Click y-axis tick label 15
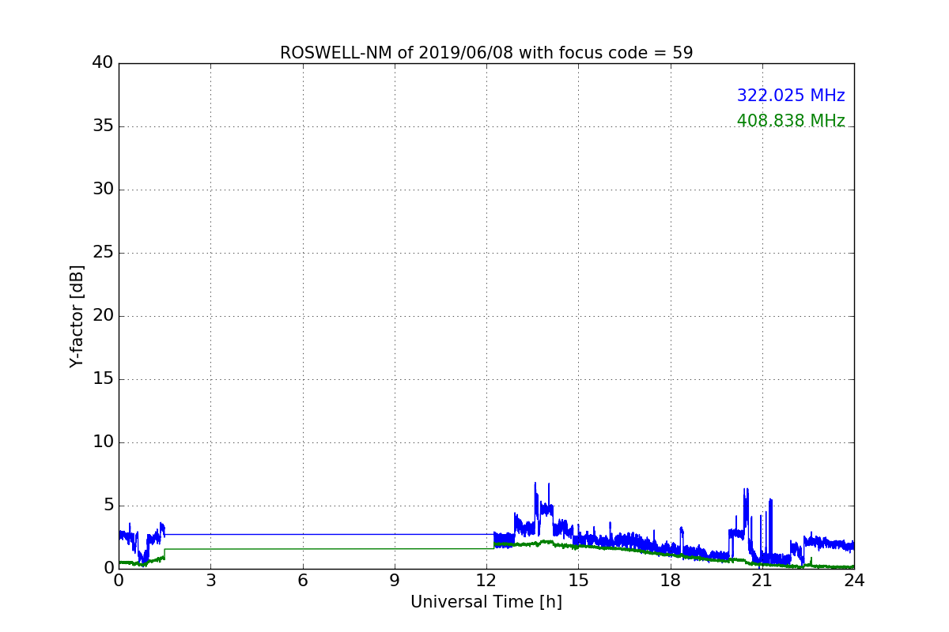949x632 pixels. point(103,379)
